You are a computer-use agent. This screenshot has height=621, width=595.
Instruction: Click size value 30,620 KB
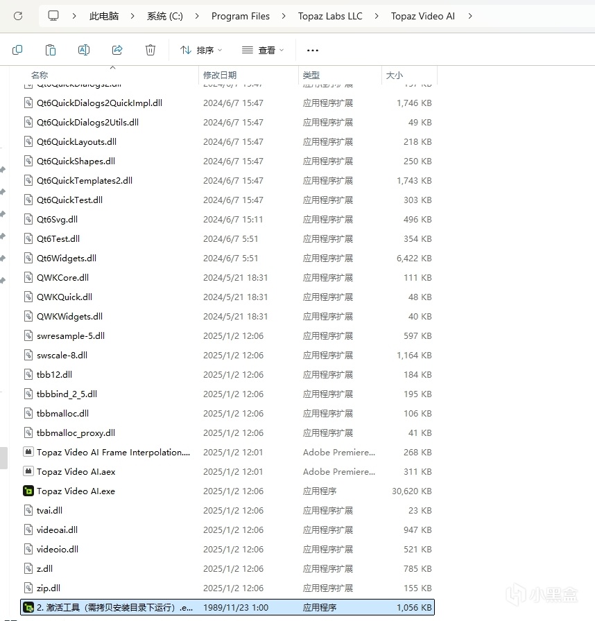(412, 491)
